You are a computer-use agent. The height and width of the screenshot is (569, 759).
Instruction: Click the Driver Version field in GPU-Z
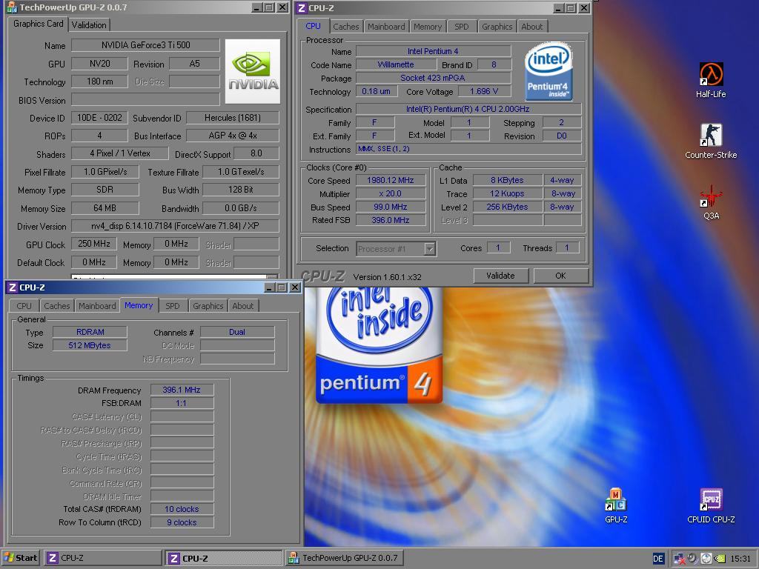pyautogui.click(x=175, y=226)
